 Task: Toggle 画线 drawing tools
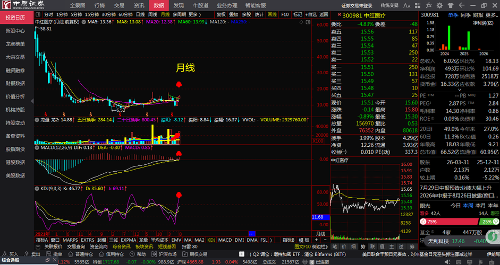[x=272, y=15]
